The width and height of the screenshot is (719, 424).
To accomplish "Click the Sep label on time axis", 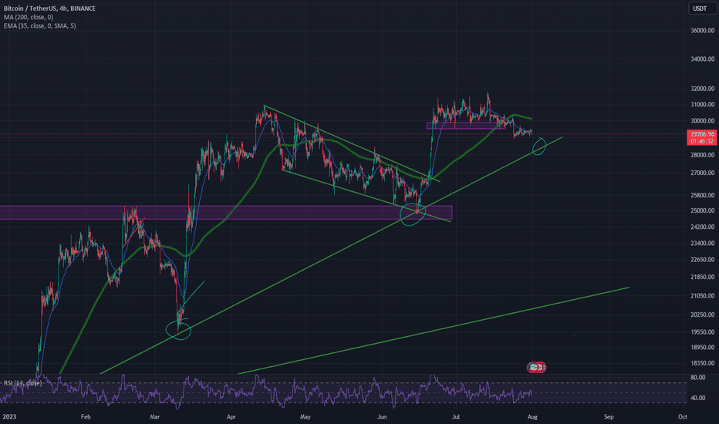I will click(609, 416).
